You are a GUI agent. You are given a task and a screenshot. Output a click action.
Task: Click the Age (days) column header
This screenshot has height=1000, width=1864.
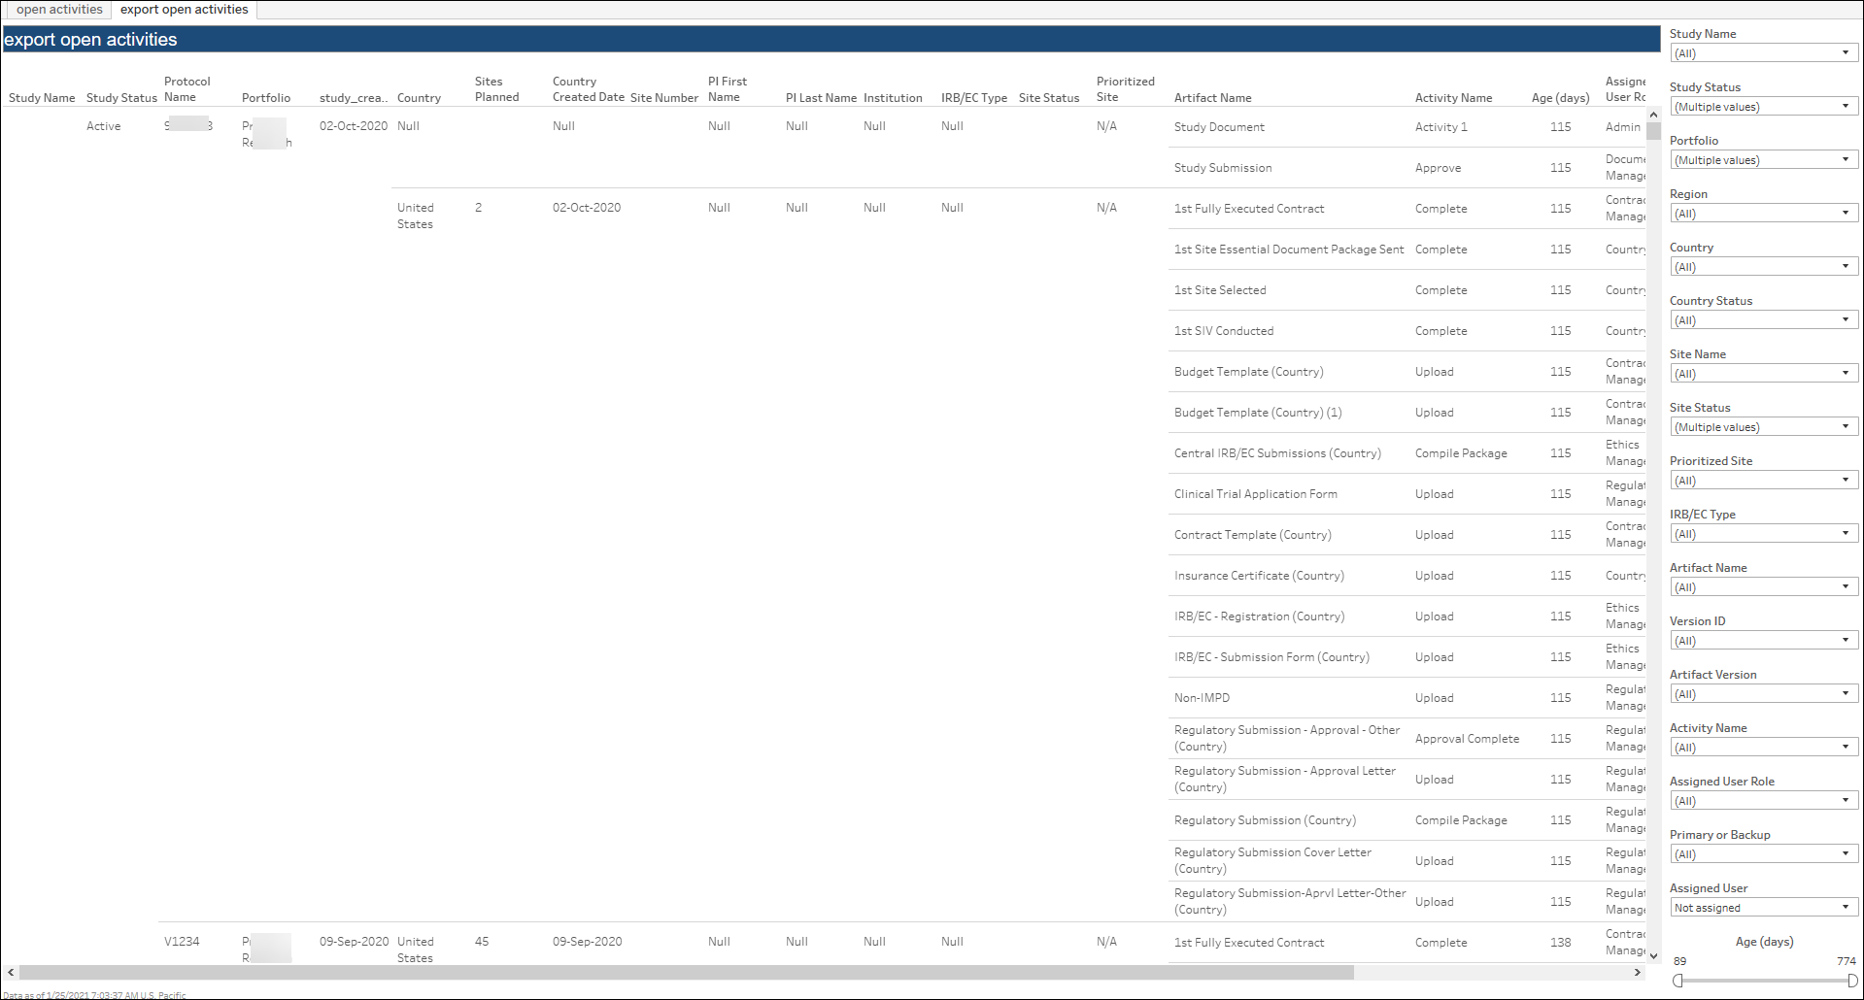[1560, 98]
